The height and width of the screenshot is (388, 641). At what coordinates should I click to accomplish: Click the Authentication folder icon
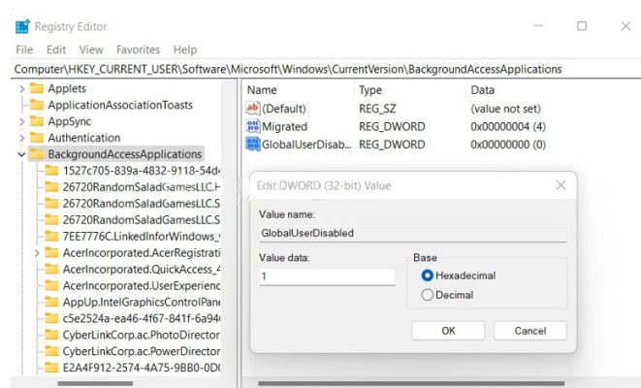(37, 138)
